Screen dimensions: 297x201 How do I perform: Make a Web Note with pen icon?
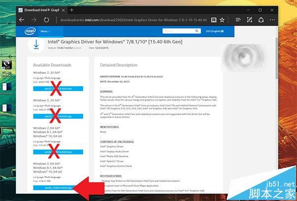249,20
